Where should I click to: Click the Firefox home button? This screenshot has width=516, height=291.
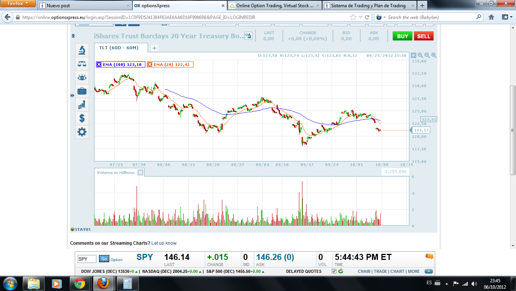(491, 17)
